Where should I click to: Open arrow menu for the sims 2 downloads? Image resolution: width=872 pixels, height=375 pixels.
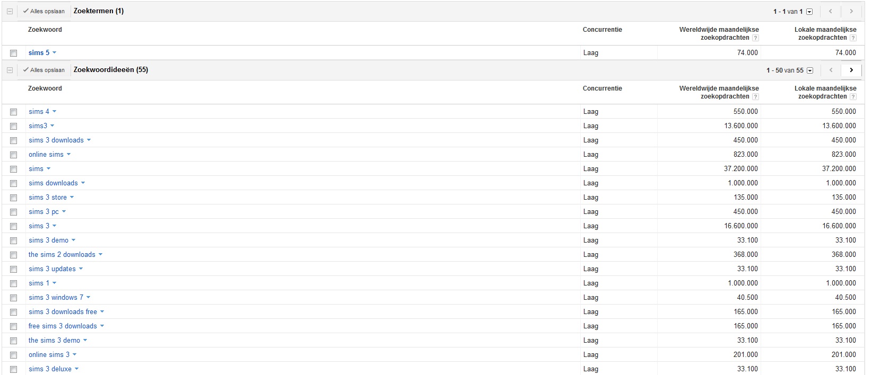pyautogui.click(x=100, y=255)
